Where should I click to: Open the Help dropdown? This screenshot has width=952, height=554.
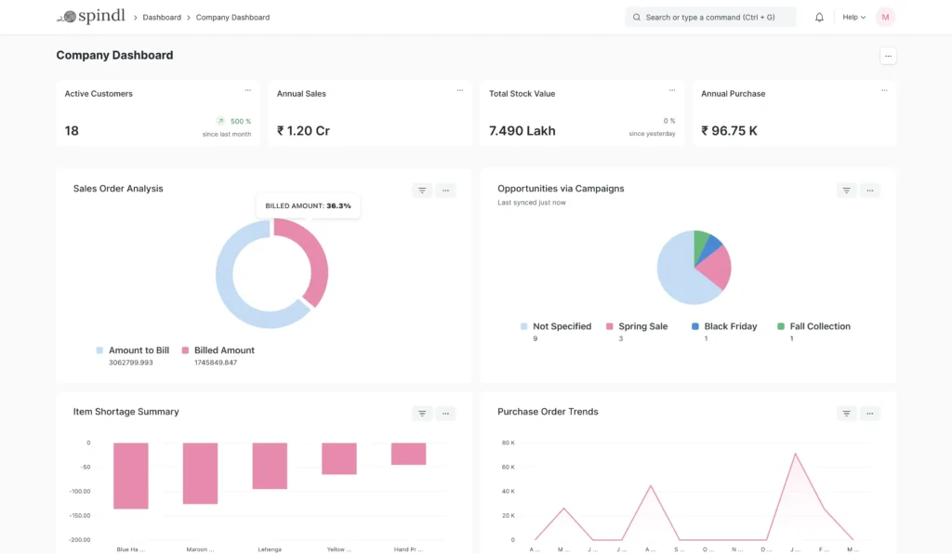[853, 17]
